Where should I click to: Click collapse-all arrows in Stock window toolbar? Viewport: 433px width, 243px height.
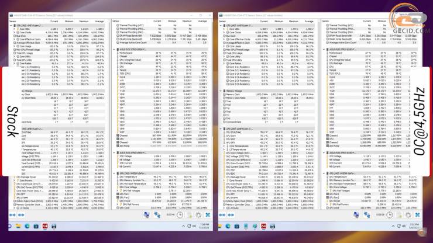coord(21,214)
